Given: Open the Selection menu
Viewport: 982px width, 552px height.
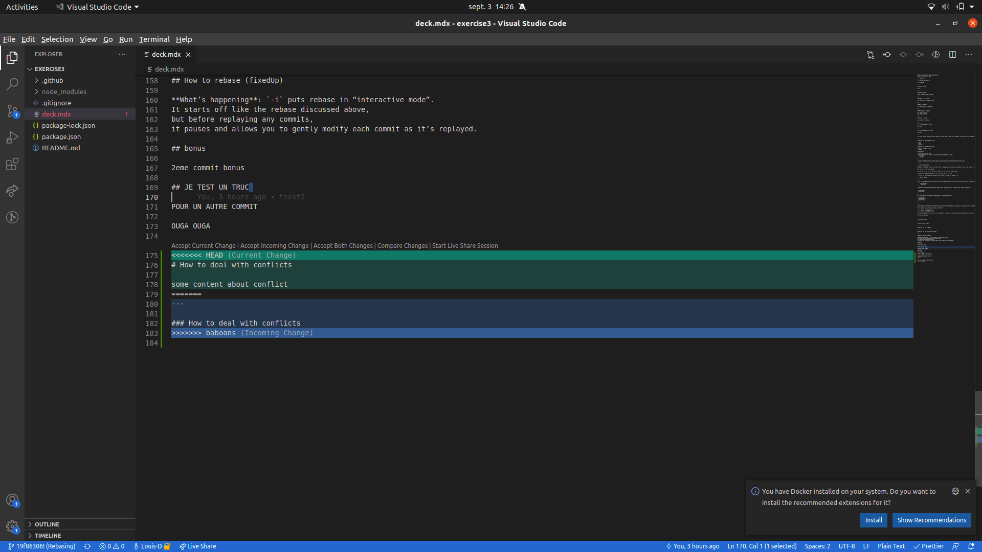Looking at the screenshot, I should tap(57, 39).
